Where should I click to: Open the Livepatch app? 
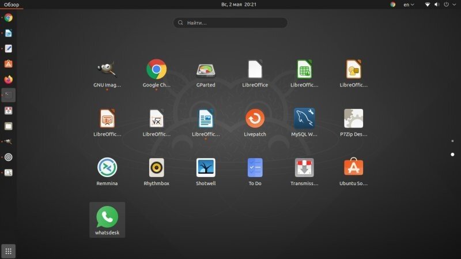tap(255, 123)
